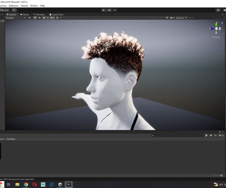Image resolution: width=226 pixels, height=188 pixels.
Task: Click the Pause button in the toolbar
Action: pyautogui.click(x=109, y=10)
